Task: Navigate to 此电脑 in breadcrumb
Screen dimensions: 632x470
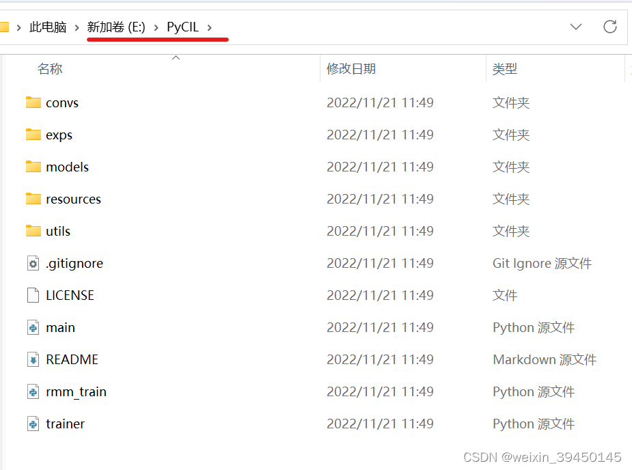Action: pos(48,27)
